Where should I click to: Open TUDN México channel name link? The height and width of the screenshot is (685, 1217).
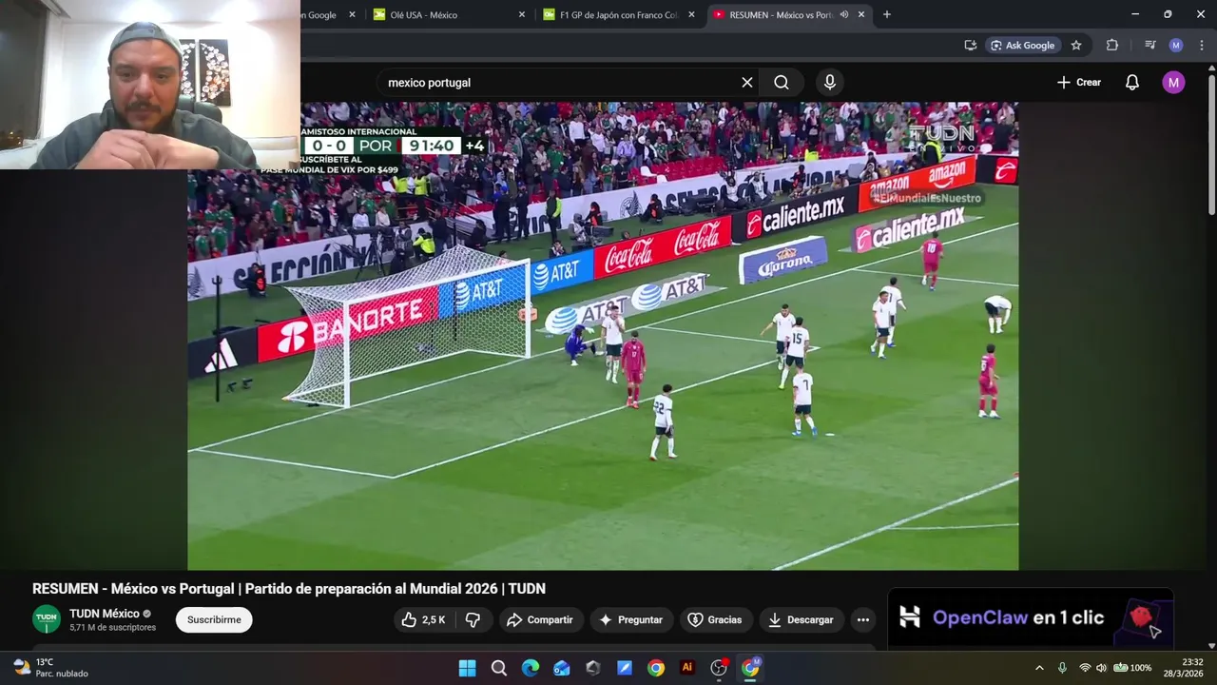pos(105,614)
